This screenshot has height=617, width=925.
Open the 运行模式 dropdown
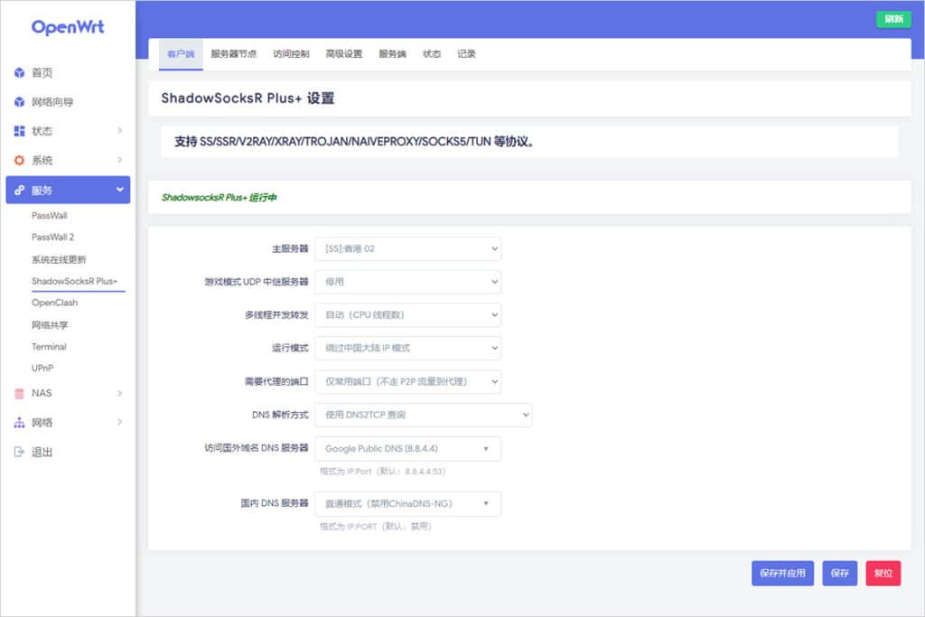click(408, 348)
